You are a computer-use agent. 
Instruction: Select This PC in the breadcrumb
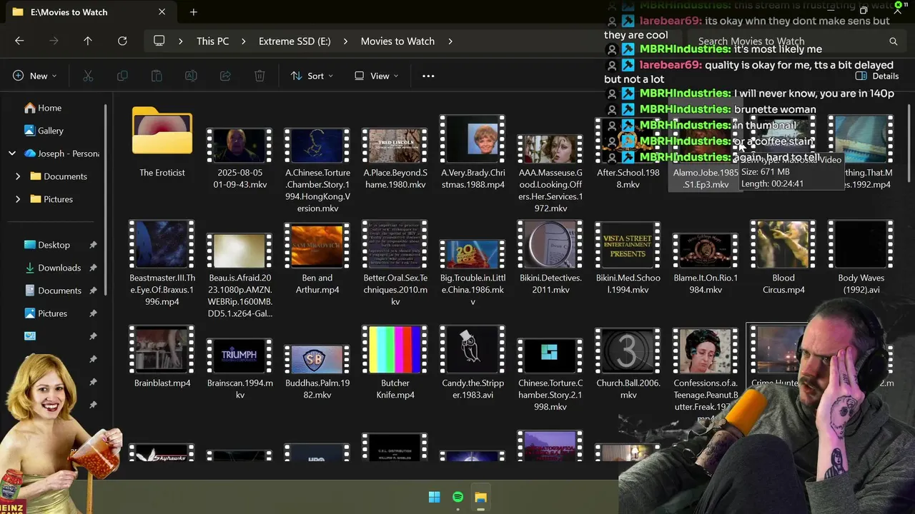tap(213, 41)
